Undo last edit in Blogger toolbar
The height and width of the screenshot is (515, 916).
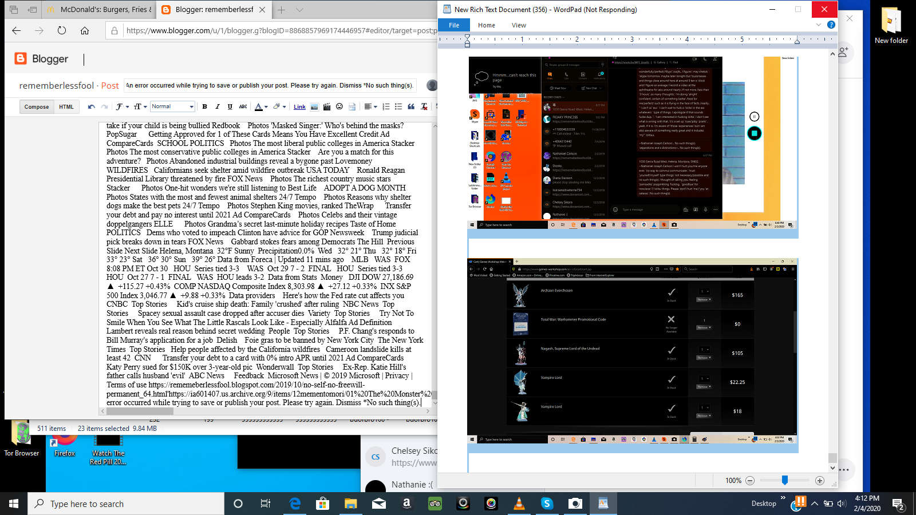tap(92, 106)
